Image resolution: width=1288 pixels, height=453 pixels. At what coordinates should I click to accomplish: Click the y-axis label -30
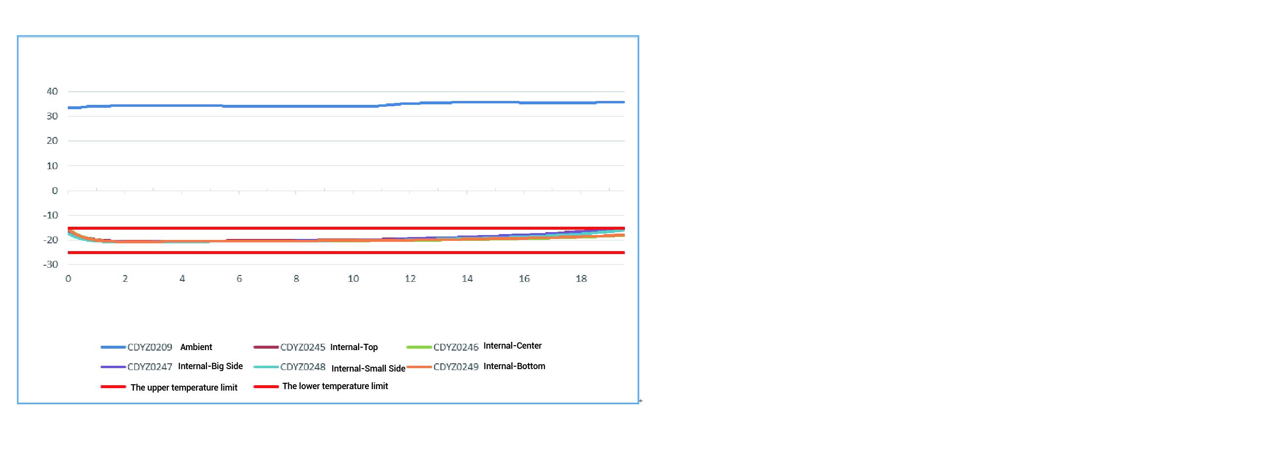pyautogui.click(x=50, y=264)
